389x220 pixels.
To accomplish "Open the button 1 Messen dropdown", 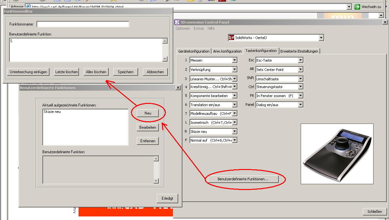I will 235,60.
